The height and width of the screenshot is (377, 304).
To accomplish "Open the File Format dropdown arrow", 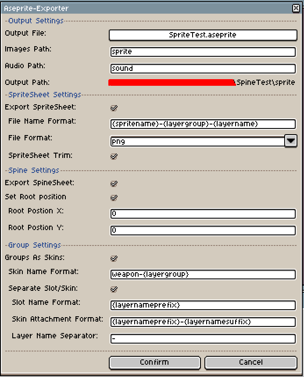I will 291,141.
